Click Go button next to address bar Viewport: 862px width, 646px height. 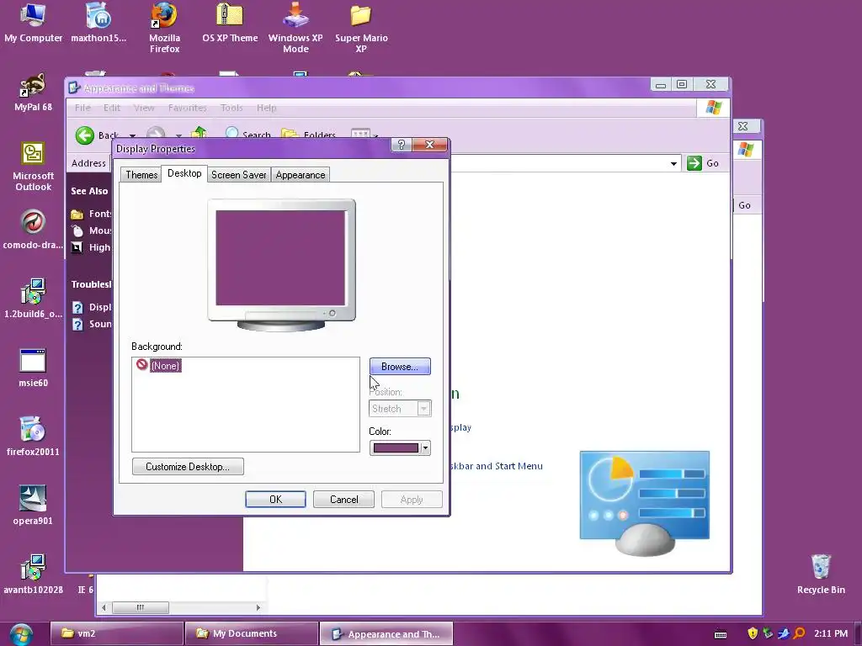pyautogui.click(x=703, y=163)
